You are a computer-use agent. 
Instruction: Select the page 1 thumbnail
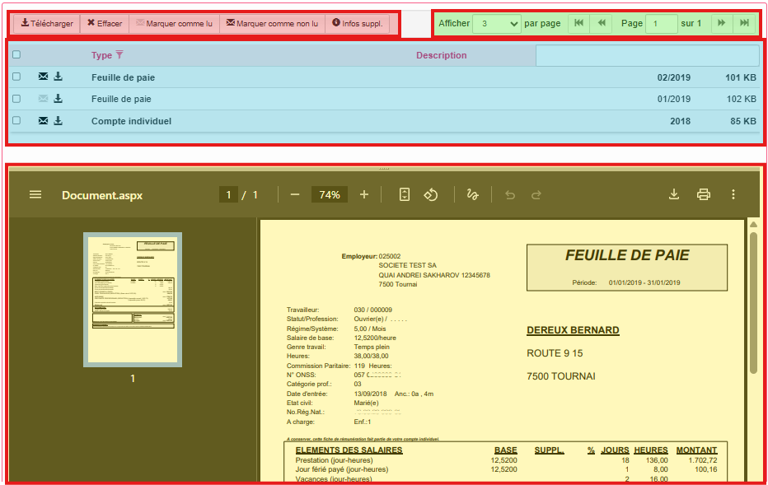[x=133, y=299]
